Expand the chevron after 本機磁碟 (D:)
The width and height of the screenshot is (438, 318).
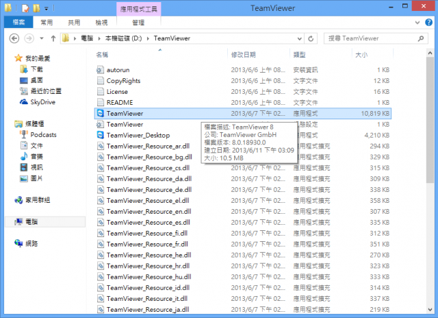point(148,38)
